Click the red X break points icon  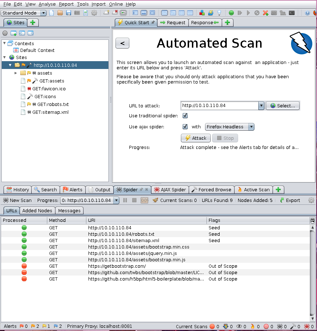click(265, 13)
